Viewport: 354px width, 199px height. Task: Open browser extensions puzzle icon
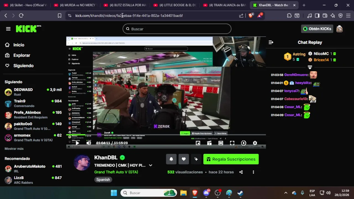pyautogui.click(x=289, y=16)
